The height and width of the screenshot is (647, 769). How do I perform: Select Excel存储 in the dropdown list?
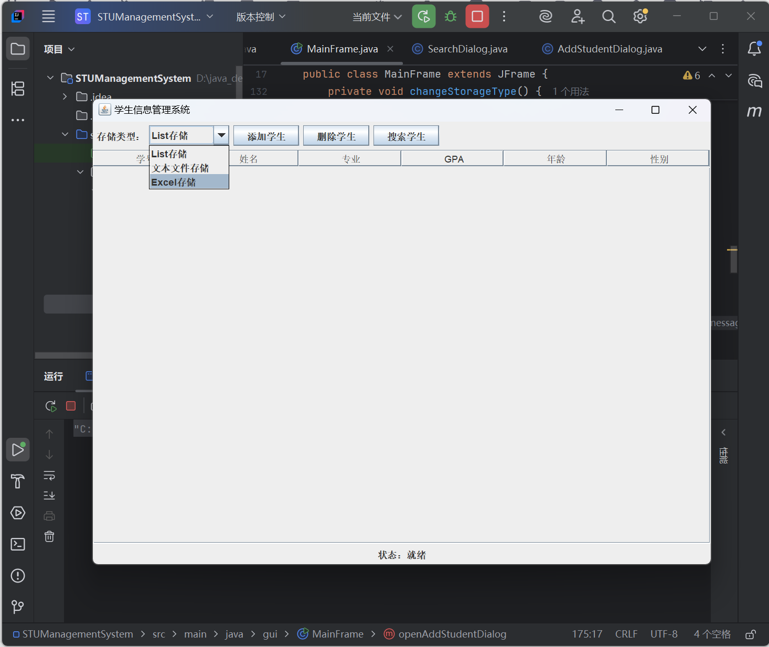tap(189, 182)
